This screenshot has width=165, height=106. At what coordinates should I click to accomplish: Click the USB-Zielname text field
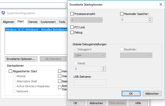(x=90, y=82)
